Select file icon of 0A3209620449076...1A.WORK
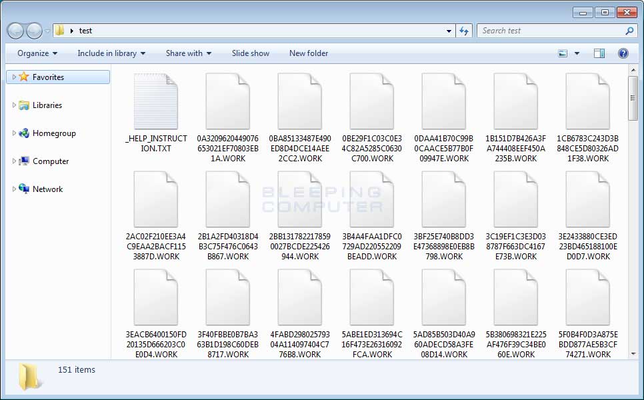 tap(228, 101)
